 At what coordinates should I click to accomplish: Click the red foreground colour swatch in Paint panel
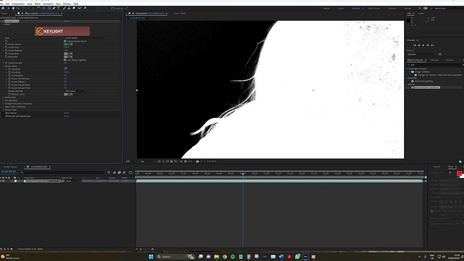point(459,174)
